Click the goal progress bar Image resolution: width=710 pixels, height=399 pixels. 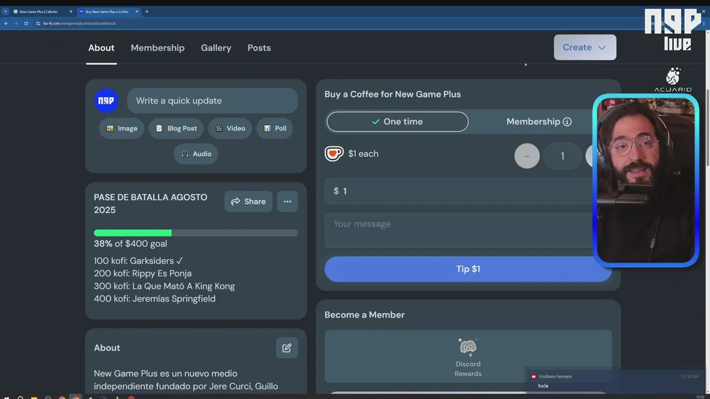196,233
